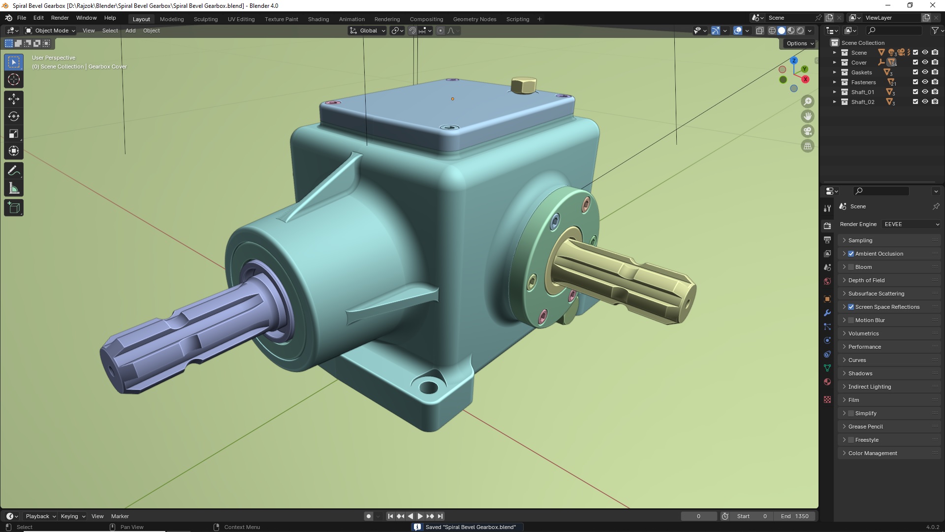
Task: Expand the Fasteners collection tree
Action: pyautogui.click(x=834, y=82)
